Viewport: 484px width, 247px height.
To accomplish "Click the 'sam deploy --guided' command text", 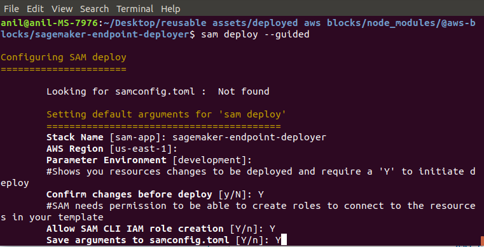I will [x=255, y=34].
